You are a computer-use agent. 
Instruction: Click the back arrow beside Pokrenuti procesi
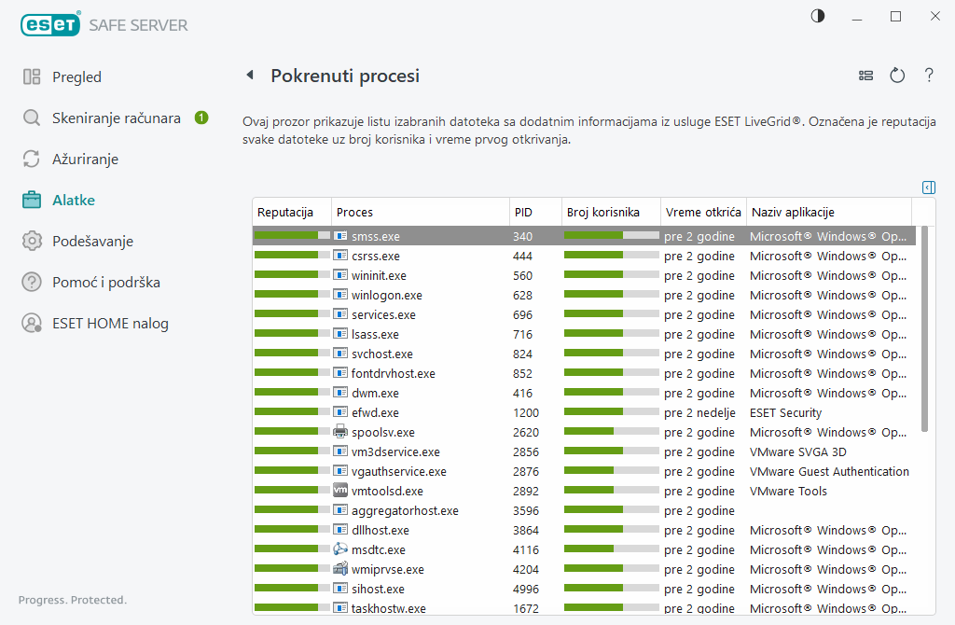pos(250,76)
